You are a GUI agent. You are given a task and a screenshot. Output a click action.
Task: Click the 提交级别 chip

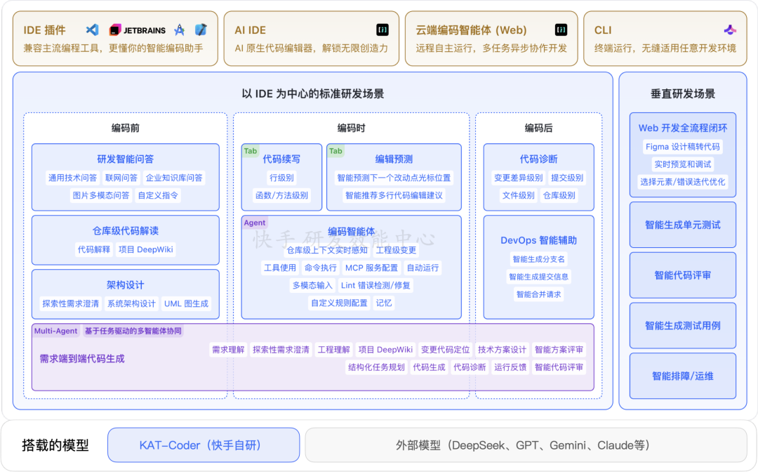(567, 178)
